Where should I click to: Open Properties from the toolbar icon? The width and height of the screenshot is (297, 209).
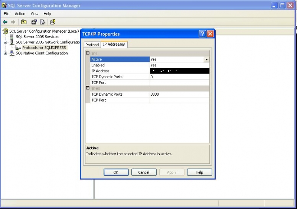(x=34, y=22)
